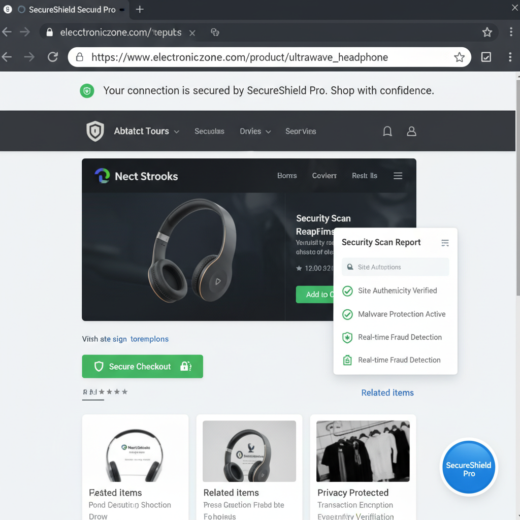View site info via lock in main URL bar

pyautogui.click(x=80, y=57)
